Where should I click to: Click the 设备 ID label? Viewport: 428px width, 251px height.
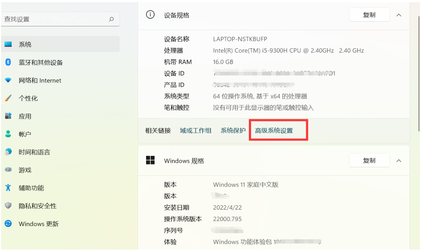174,74
